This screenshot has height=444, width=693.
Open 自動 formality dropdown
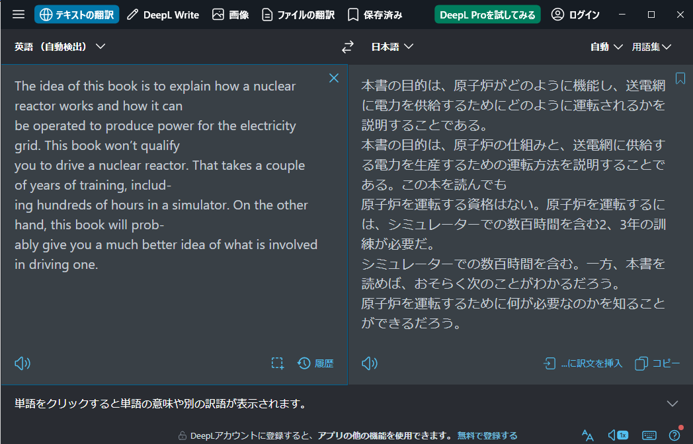pos(606,46)
